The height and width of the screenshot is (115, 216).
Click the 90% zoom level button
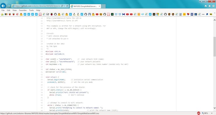(x=205, y=113)
